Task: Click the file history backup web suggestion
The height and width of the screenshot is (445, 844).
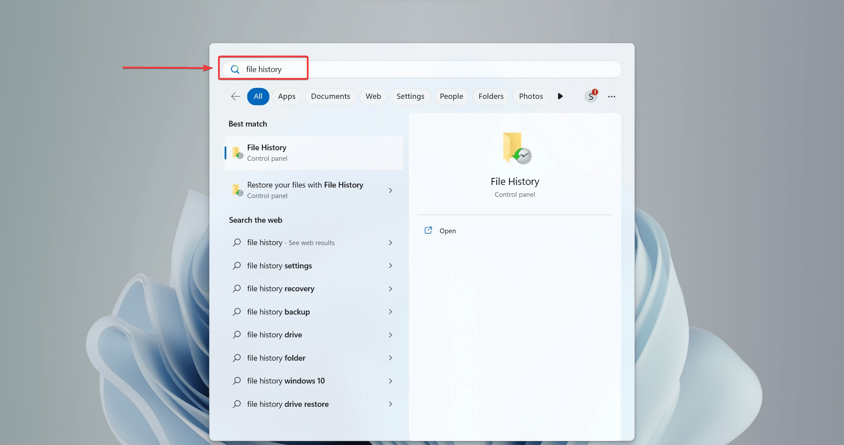Action: click(x=313, y=311)
